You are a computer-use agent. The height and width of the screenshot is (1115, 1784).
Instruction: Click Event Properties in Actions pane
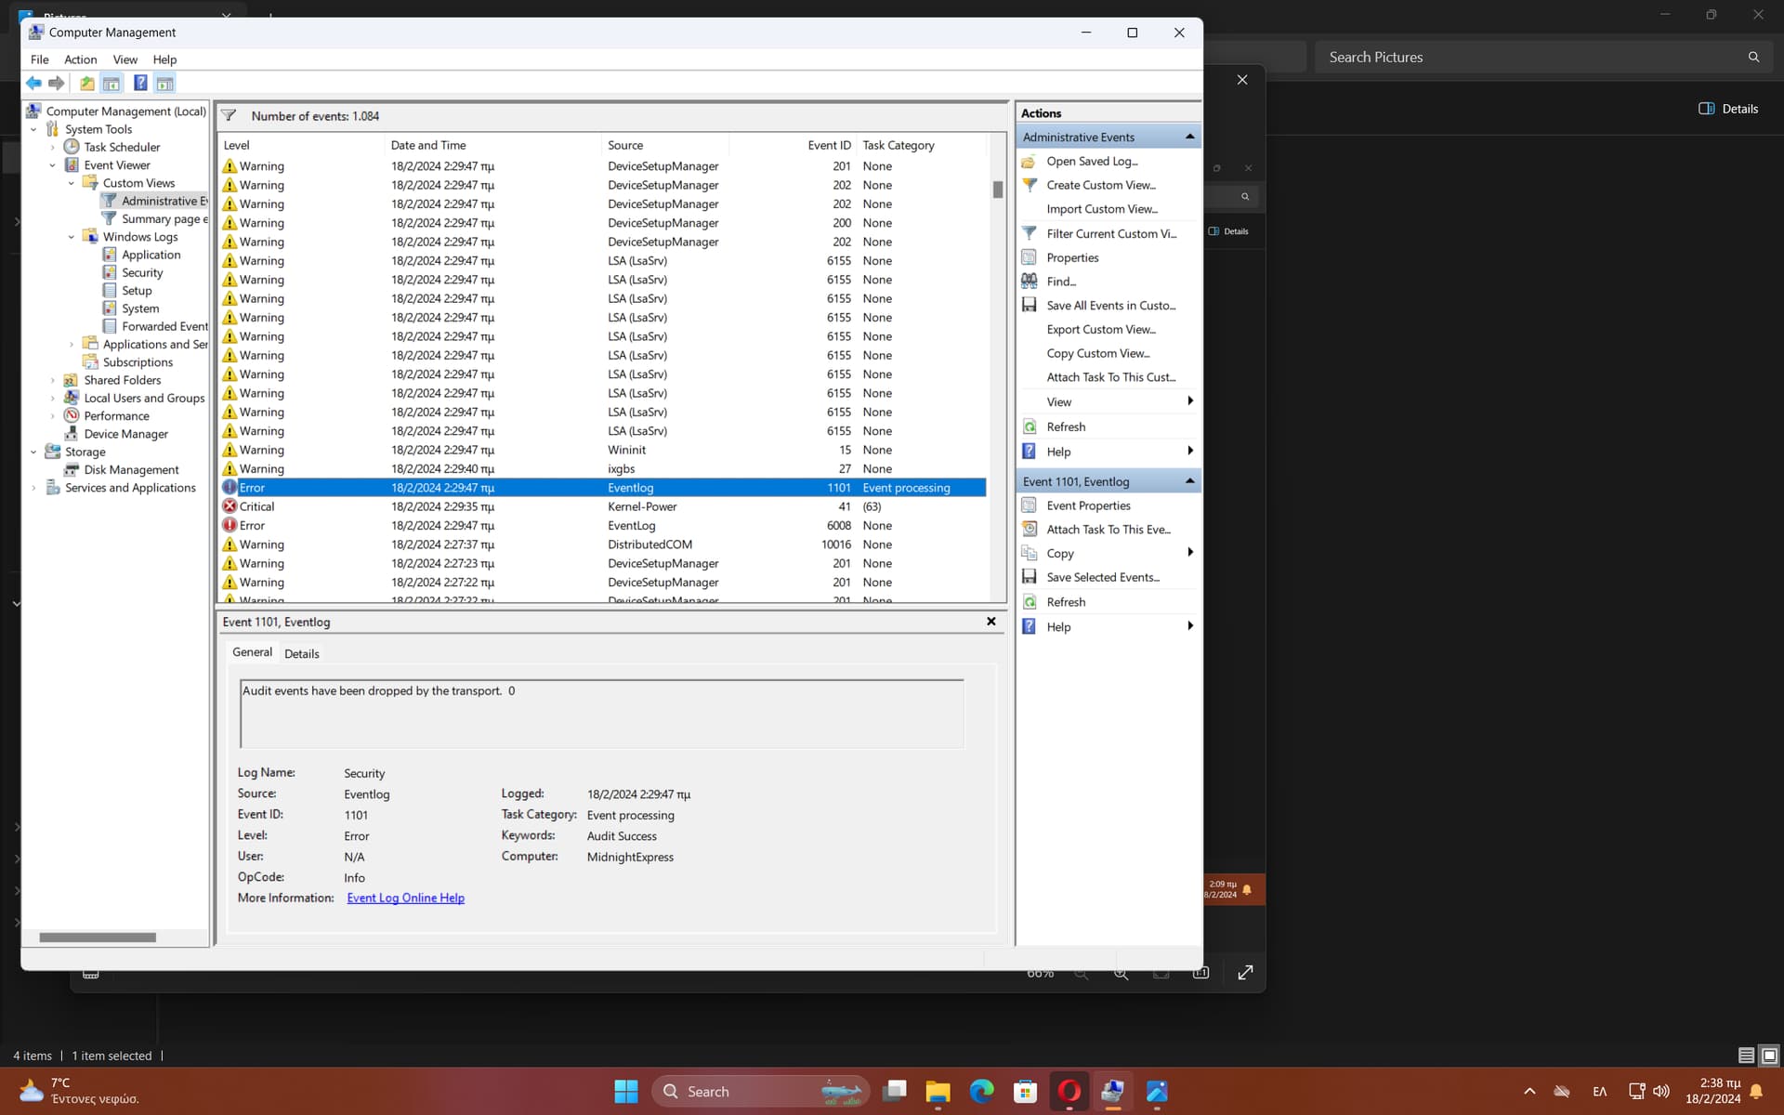[1088, 505]
